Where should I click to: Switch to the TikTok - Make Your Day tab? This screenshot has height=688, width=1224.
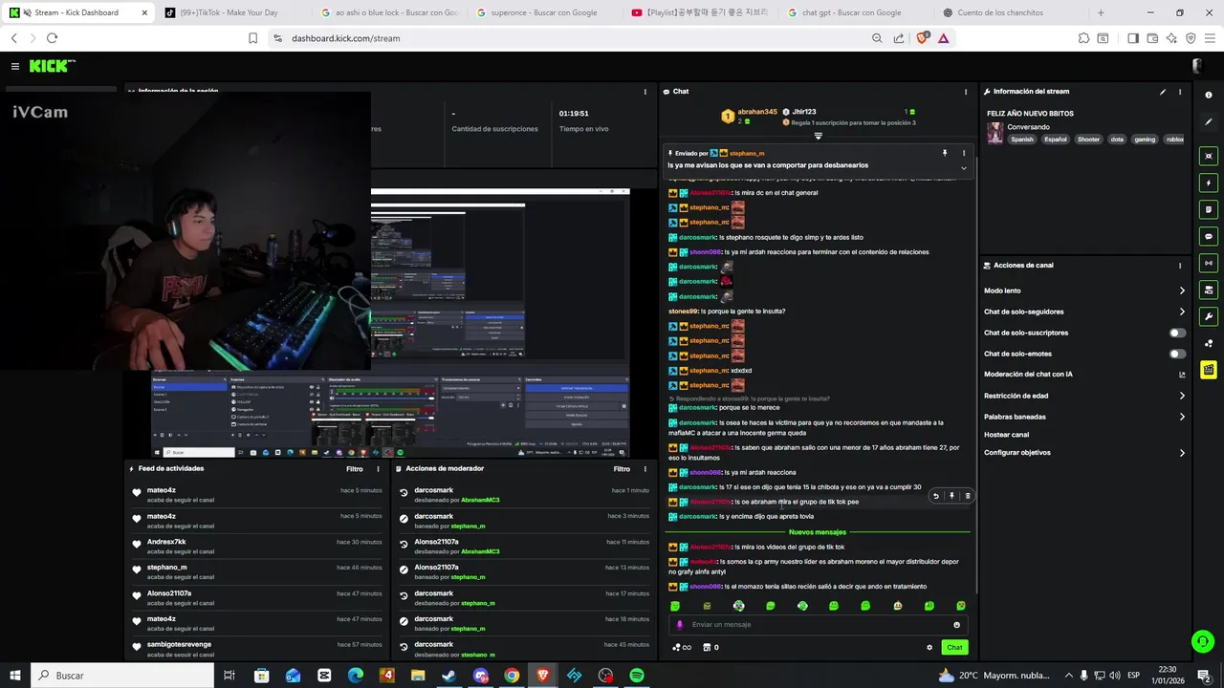click(x=229, y=12)
